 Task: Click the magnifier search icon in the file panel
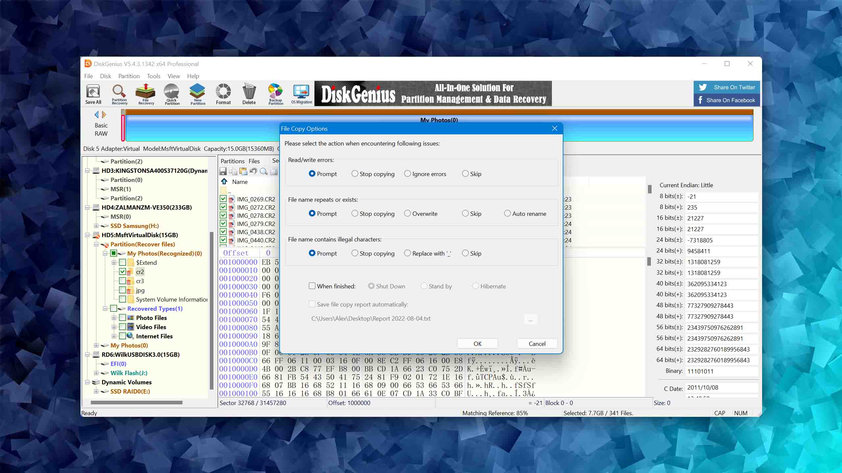263,171
